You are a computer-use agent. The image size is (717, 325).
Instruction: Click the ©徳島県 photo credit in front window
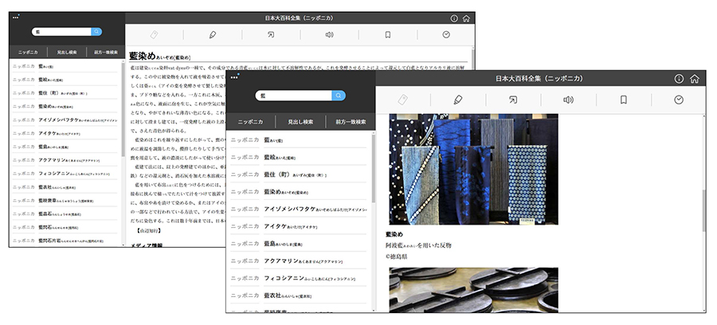point(397,256)
